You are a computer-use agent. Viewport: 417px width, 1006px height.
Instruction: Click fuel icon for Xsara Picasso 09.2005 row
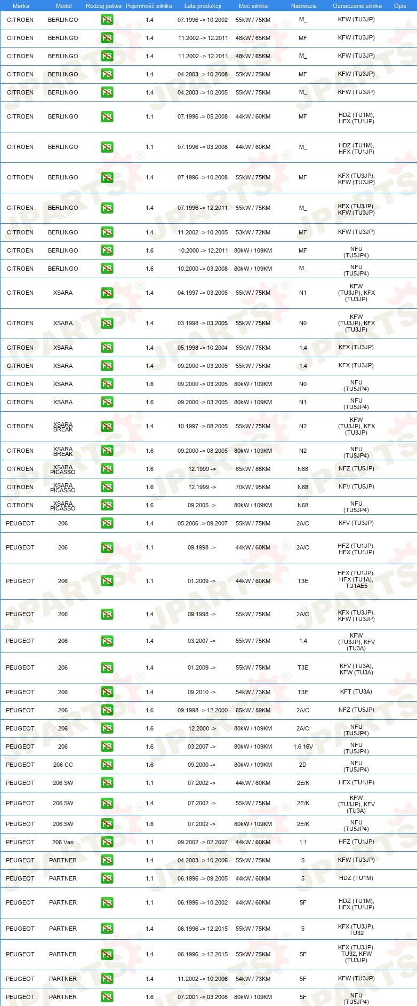tap(107, 505)
